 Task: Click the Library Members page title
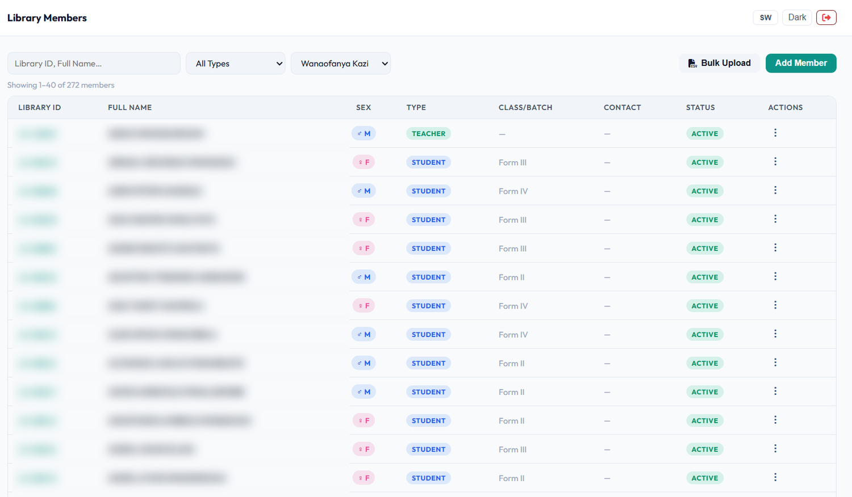(47, 18)
